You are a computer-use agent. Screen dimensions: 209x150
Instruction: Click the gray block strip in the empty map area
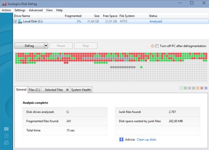123,67
